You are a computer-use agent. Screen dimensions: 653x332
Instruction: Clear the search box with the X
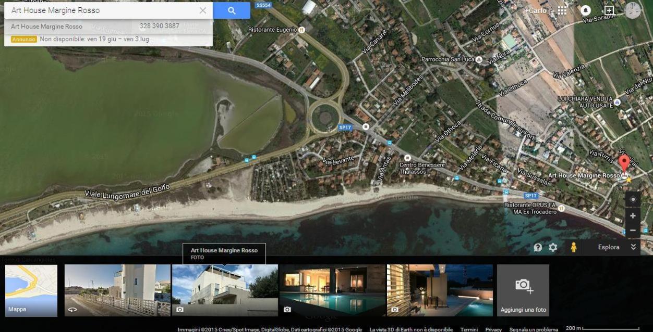(x=203, y=10)
